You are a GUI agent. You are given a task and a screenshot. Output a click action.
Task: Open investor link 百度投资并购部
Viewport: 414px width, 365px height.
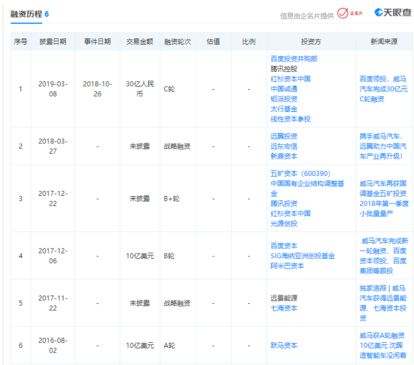[x=294, y=58]
